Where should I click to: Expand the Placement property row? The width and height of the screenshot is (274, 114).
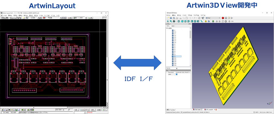coord(167,72)
